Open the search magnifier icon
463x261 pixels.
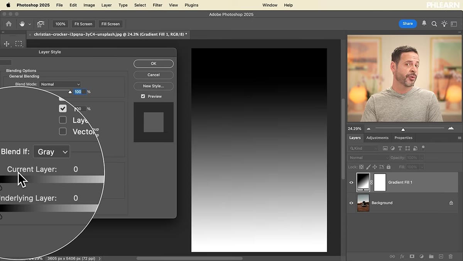[434, 24]
